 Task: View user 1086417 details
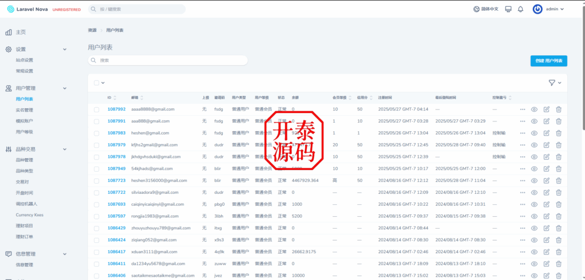pyautogui.click(x=534, y=251)
